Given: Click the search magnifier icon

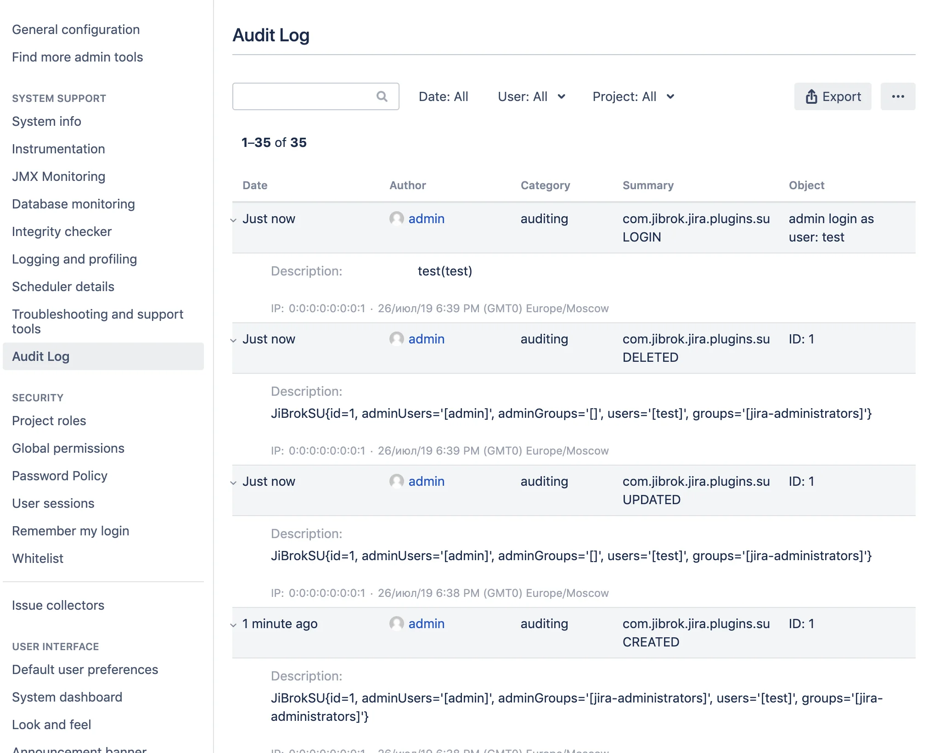Looking at the screenshot, I should pyautogui.click(x=382, y=96).
